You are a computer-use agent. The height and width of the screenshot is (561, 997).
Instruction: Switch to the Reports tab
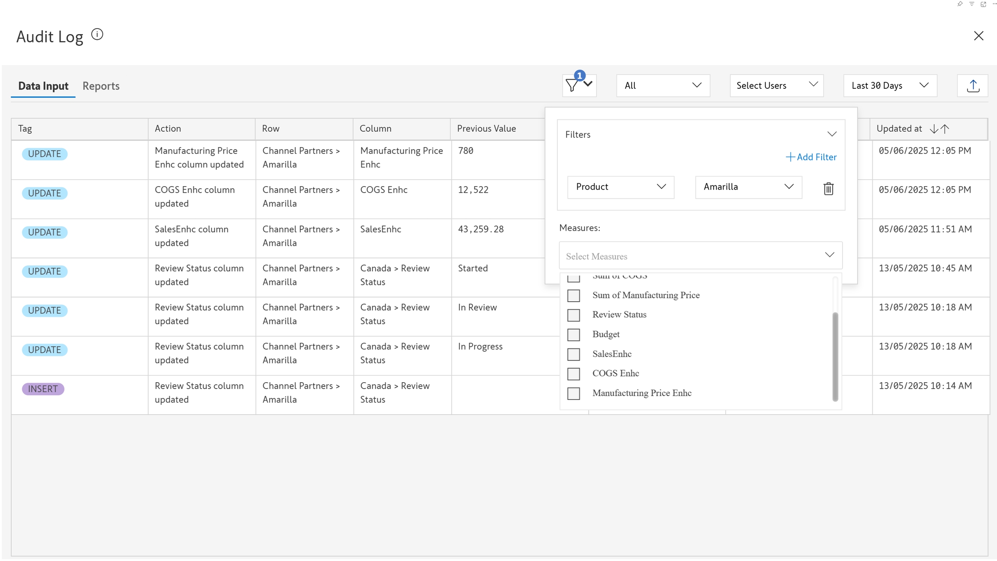click(101, 86)
